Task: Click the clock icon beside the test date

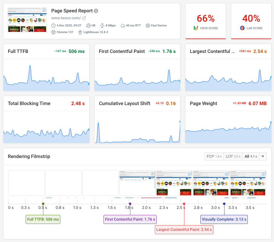Action: pos(54,25)
